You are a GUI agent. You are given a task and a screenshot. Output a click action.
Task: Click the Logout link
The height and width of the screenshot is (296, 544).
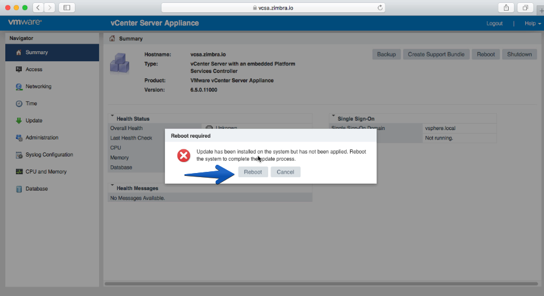pos(494,24)
